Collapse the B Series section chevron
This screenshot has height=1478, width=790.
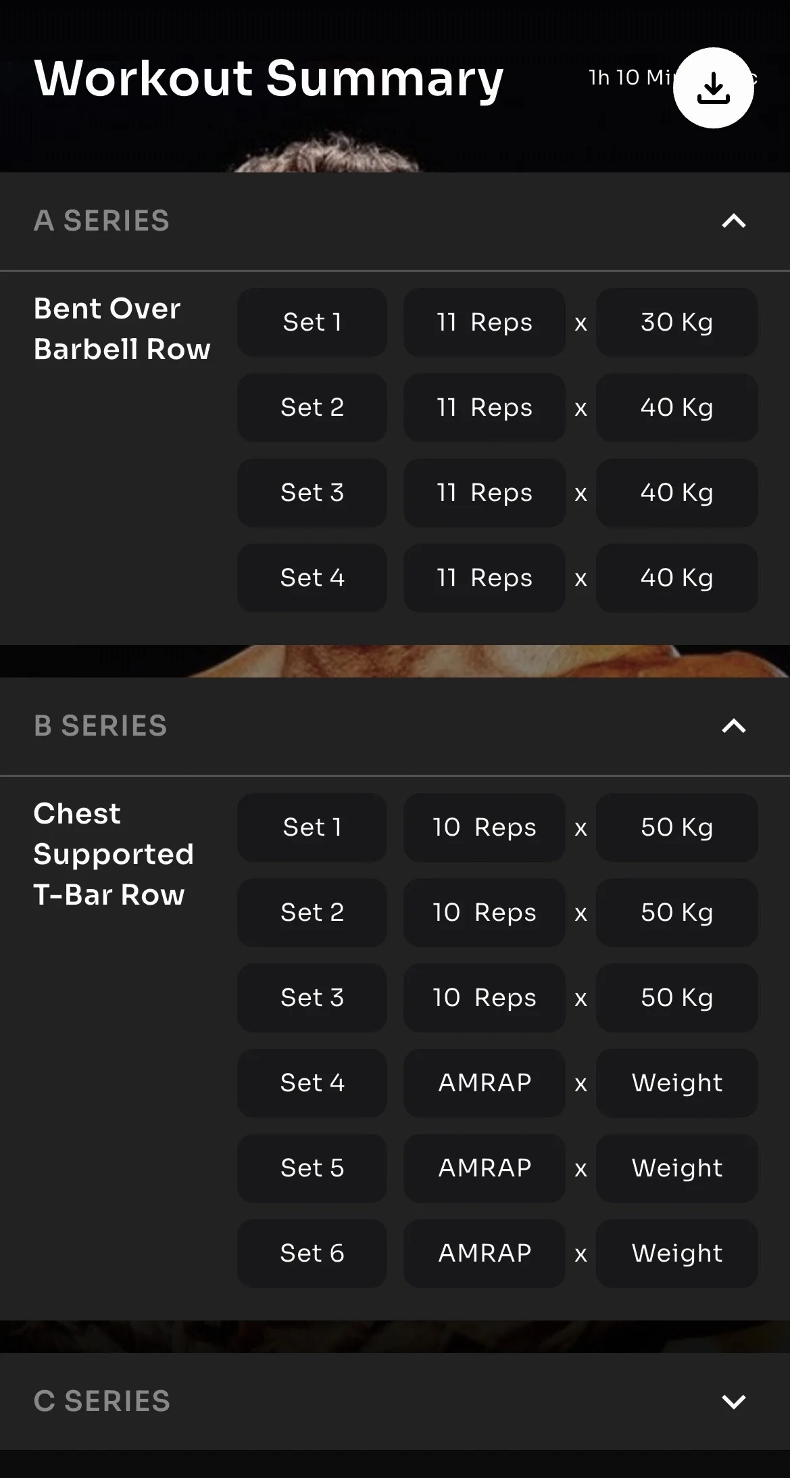(733, 726)
